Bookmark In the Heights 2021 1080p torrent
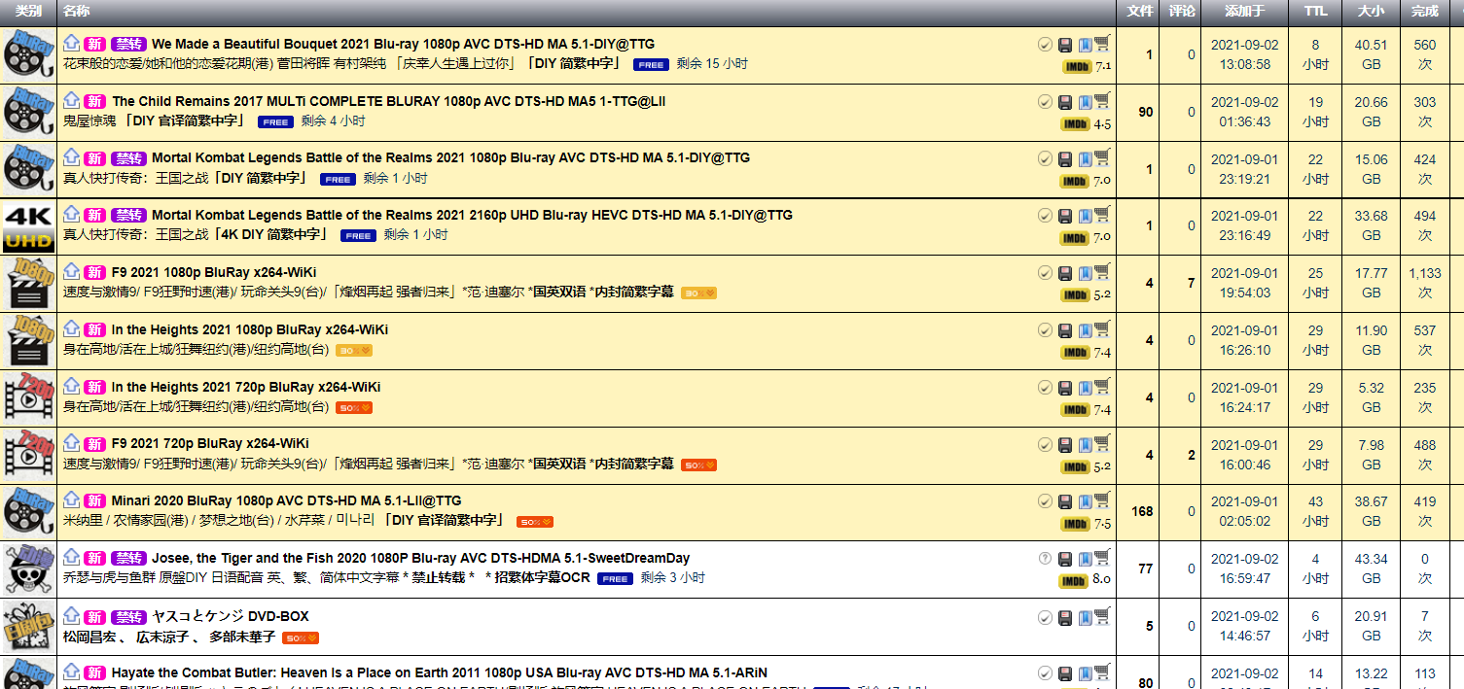 tap(1084, 330)
